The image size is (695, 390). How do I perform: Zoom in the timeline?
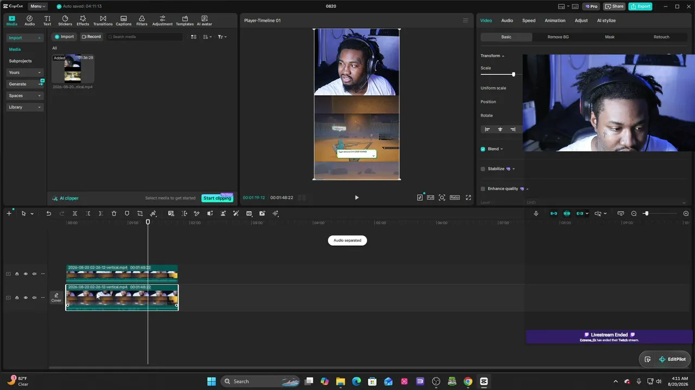point(686,213)
